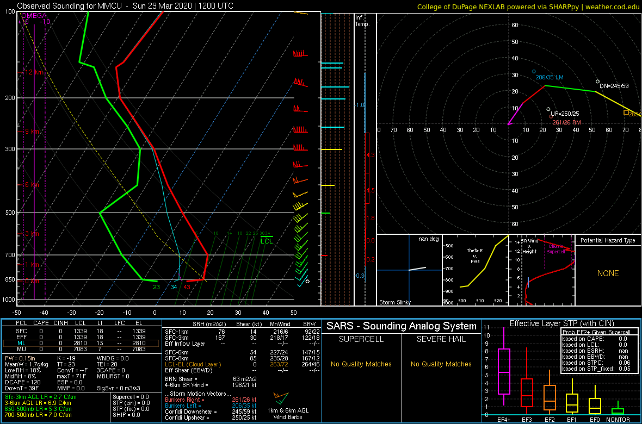
Task: Click the 'Bunkers Left = 206/35 kt' line
Action: [x=211, y=406]
